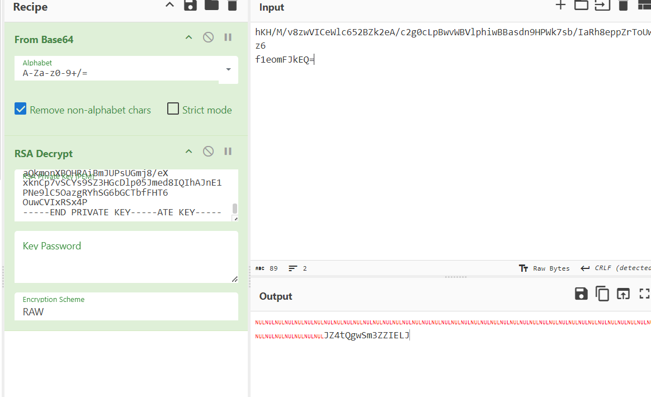Open file as input icon

(x=602, y=5)
